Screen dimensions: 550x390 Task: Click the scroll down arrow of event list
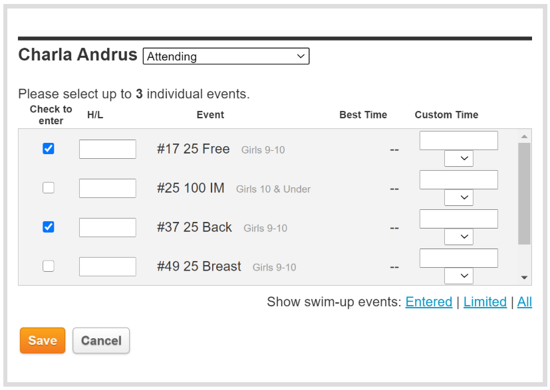point(524,278)
